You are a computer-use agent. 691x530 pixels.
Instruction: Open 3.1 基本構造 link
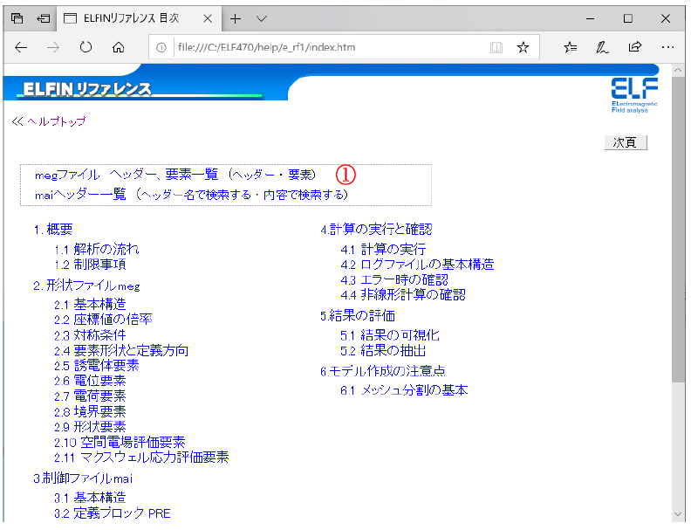[x=91, y=498]
